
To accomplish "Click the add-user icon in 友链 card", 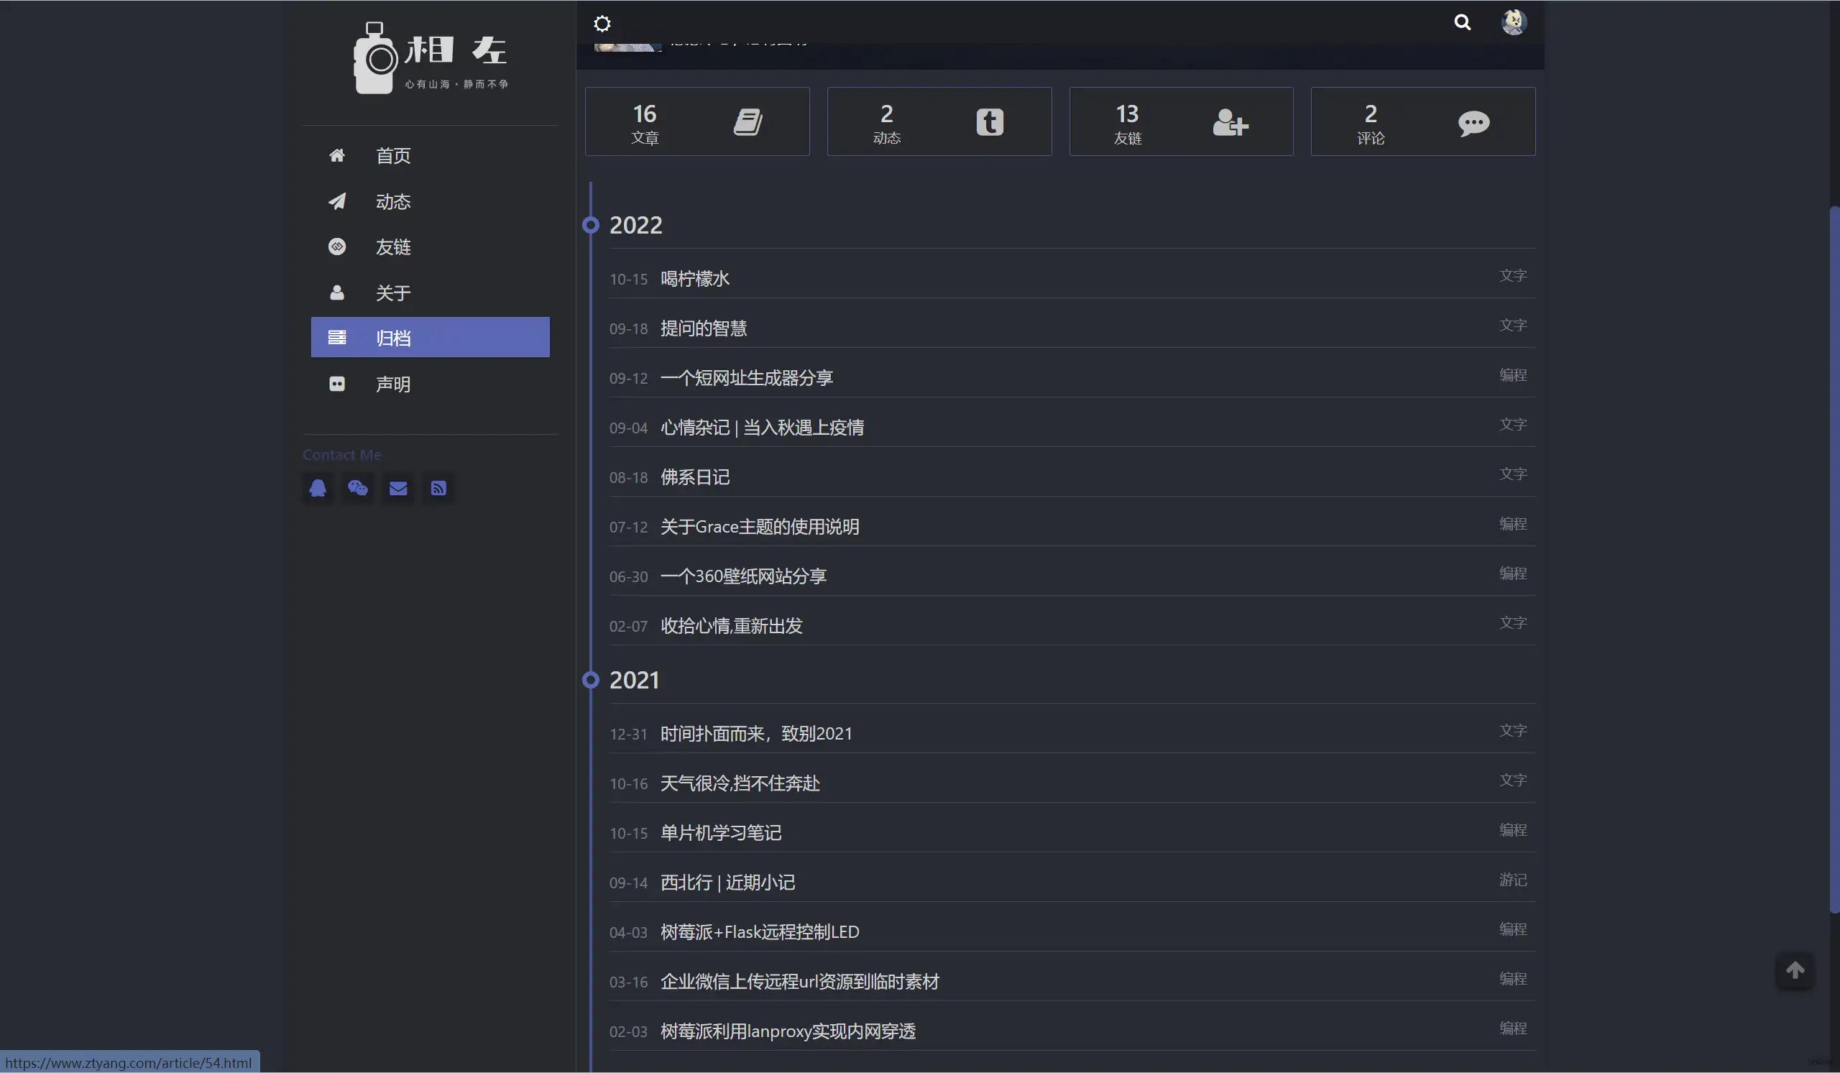I will point(1230,122).
